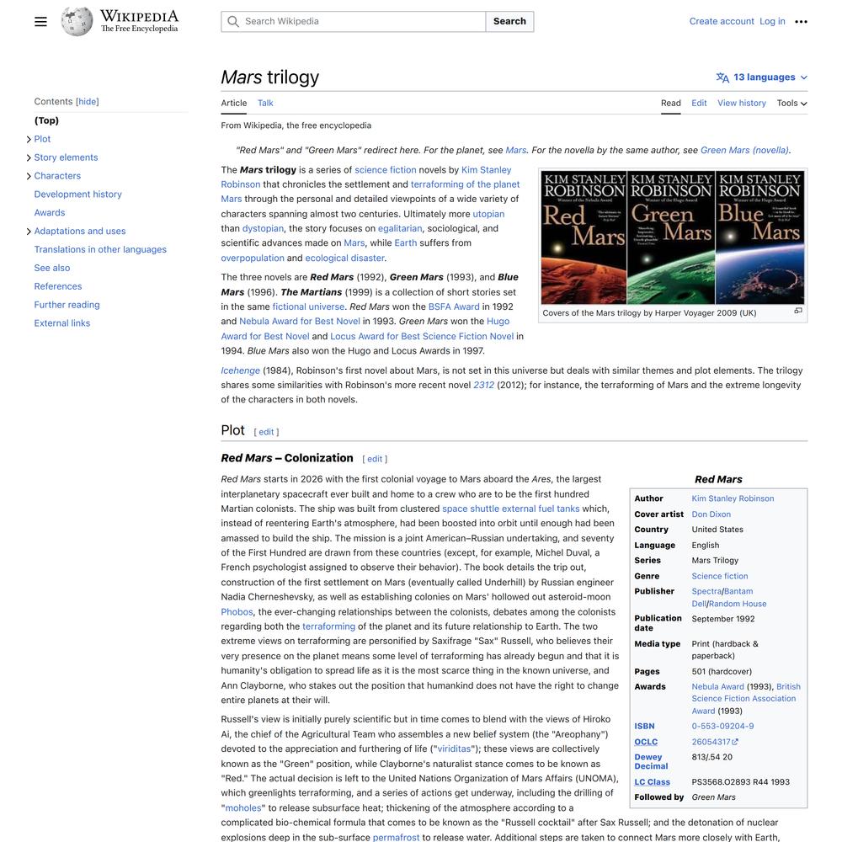This screenshot has width=842, height=842.
Task: Select the Read tab
Action: tap(671, 103)
